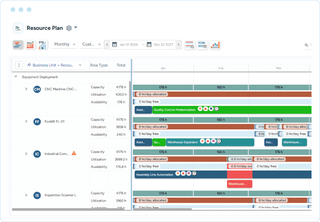Click the Feb month header
The image size is (320, 222).
click(221, 68)
